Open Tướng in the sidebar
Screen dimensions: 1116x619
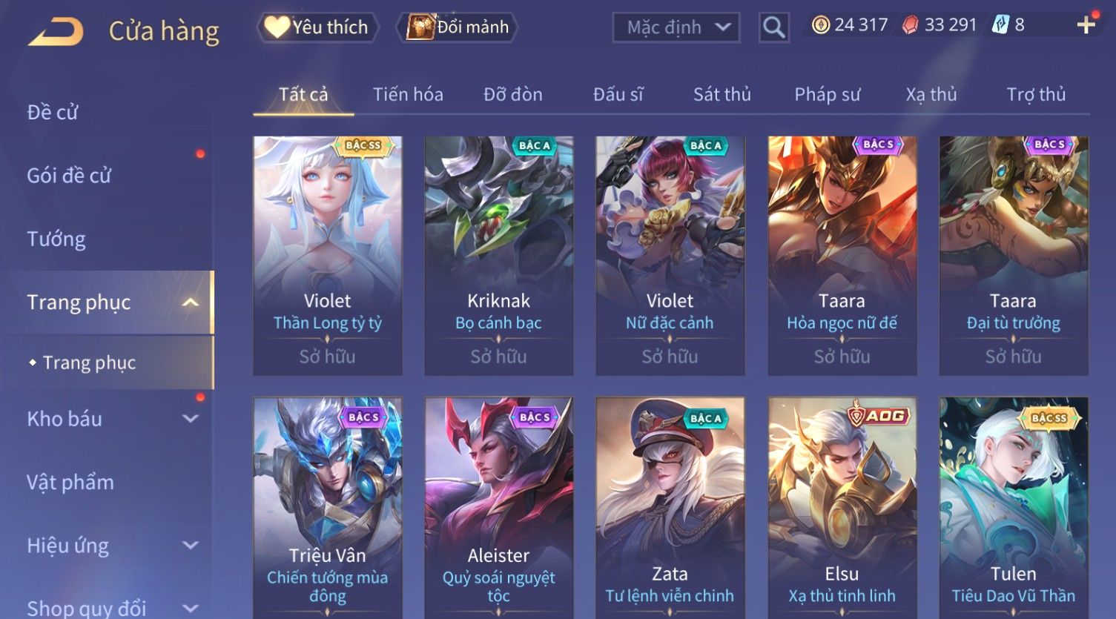(x=56, y=239)
